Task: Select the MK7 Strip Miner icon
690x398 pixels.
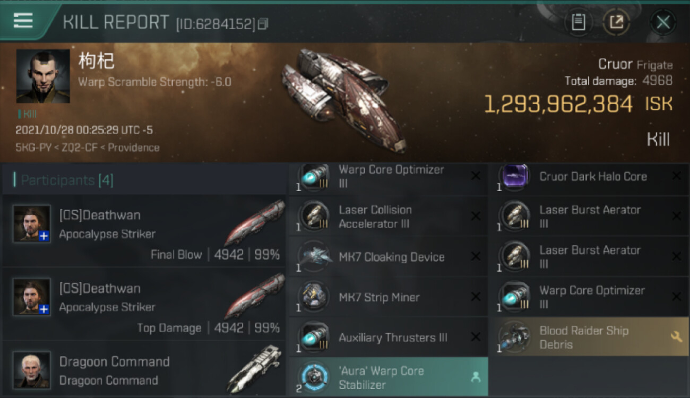Action: (314, 297)
